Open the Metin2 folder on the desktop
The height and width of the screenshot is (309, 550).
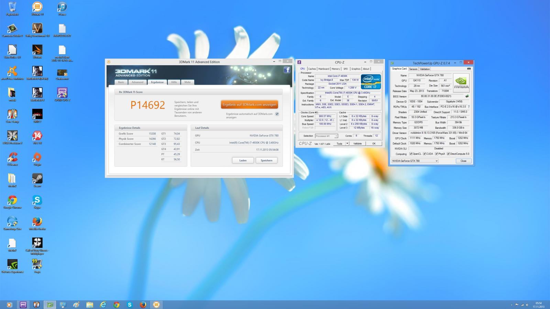tap(12, 181)
